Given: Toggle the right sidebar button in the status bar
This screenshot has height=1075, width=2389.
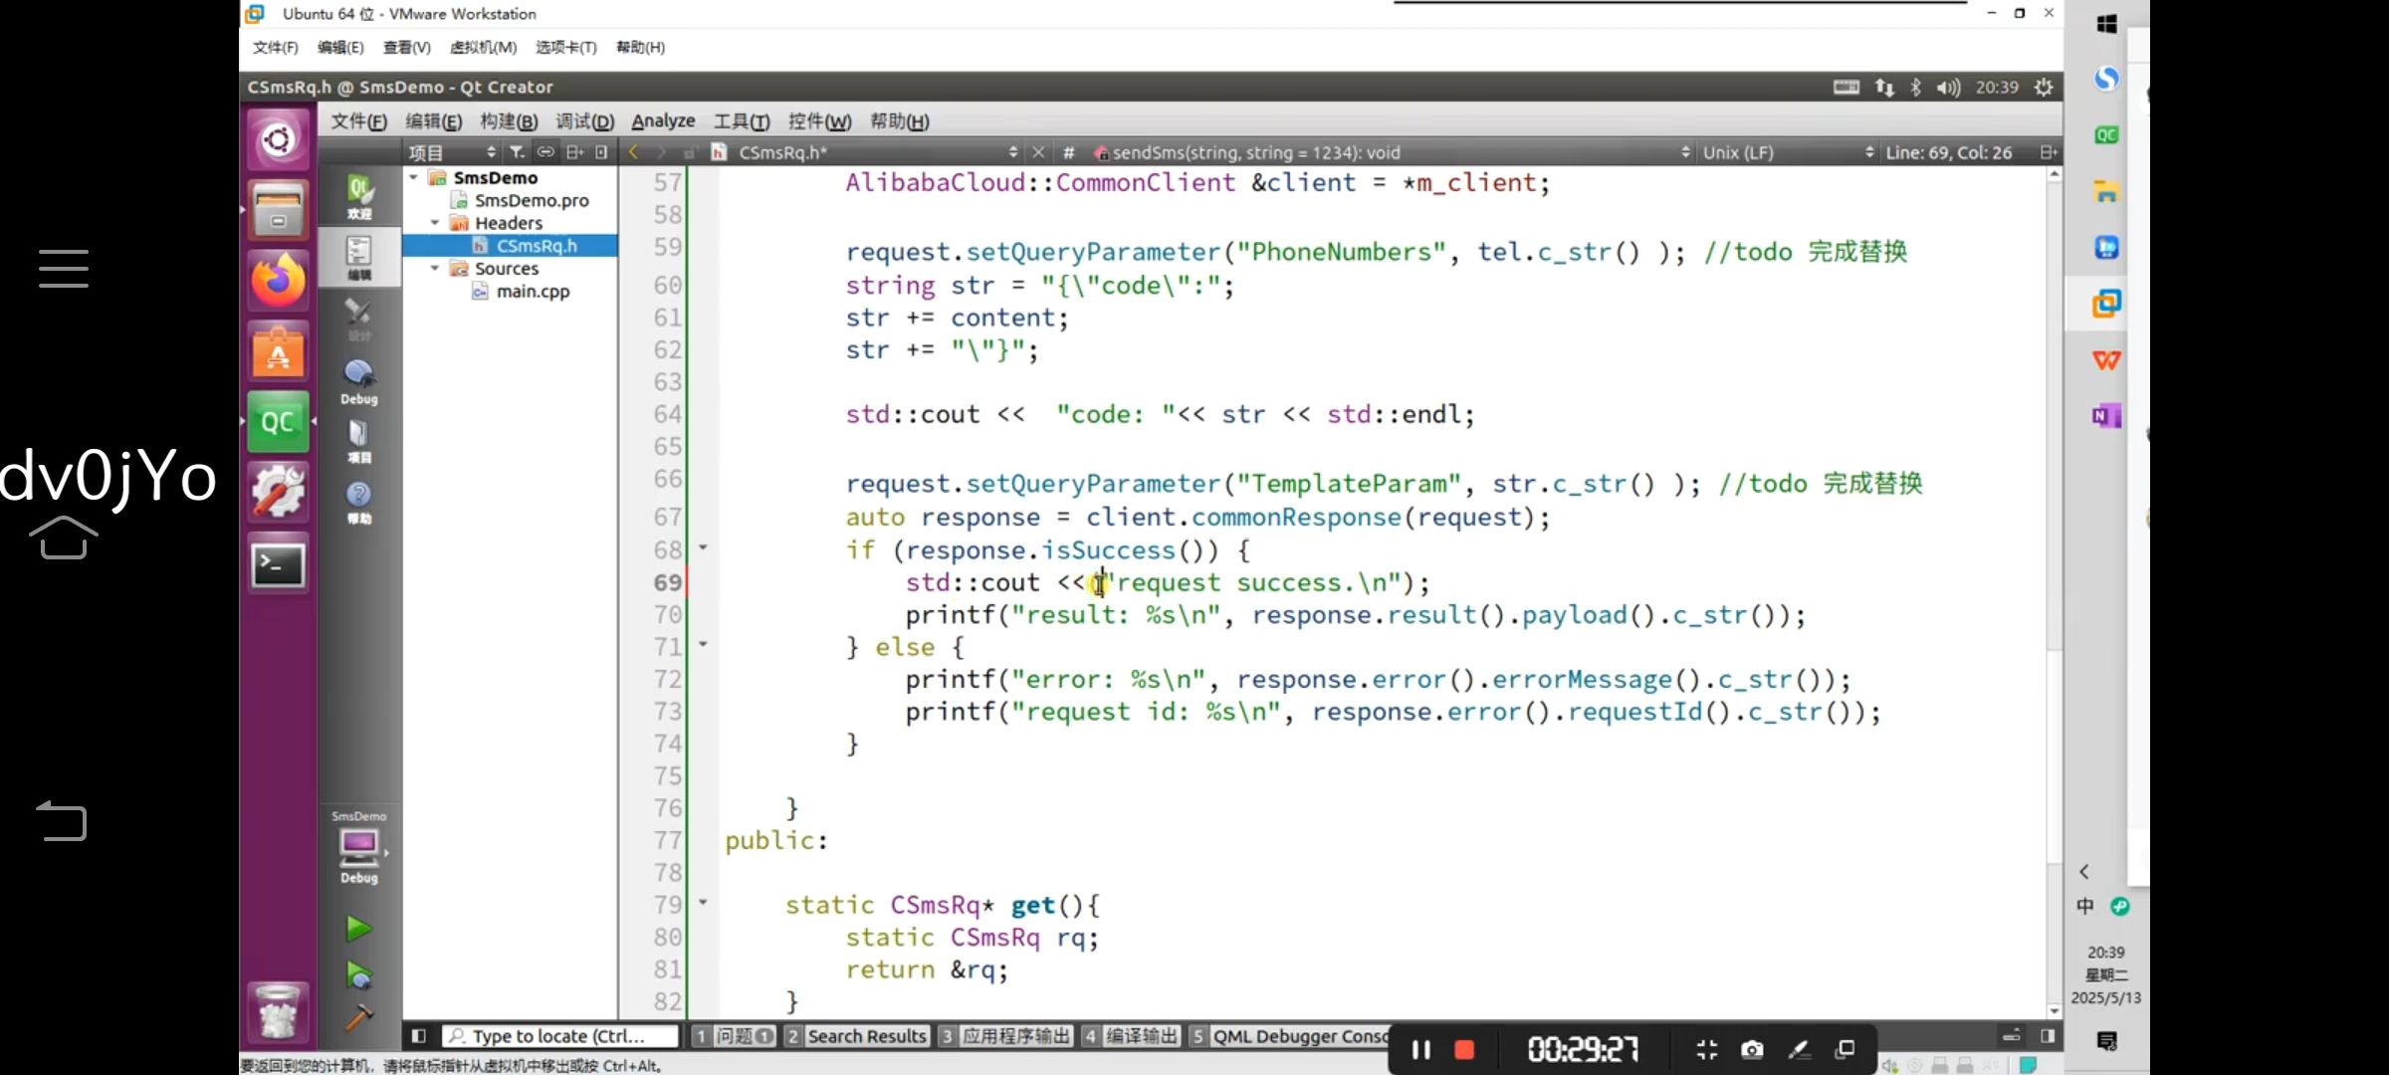Looking at the screenshot, I should point(2048,1036).
